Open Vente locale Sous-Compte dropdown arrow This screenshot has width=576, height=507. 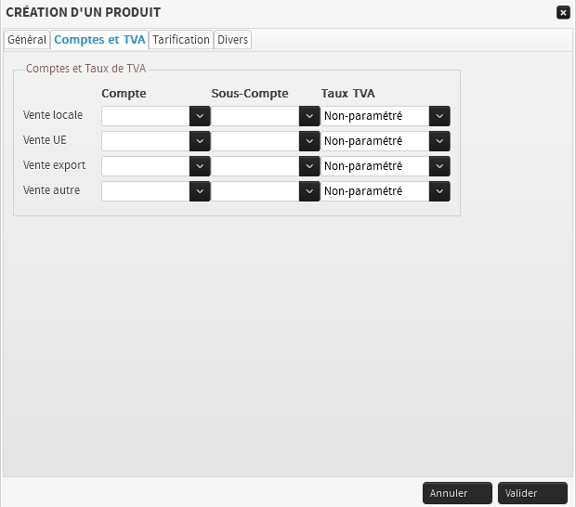pos(309,116)
